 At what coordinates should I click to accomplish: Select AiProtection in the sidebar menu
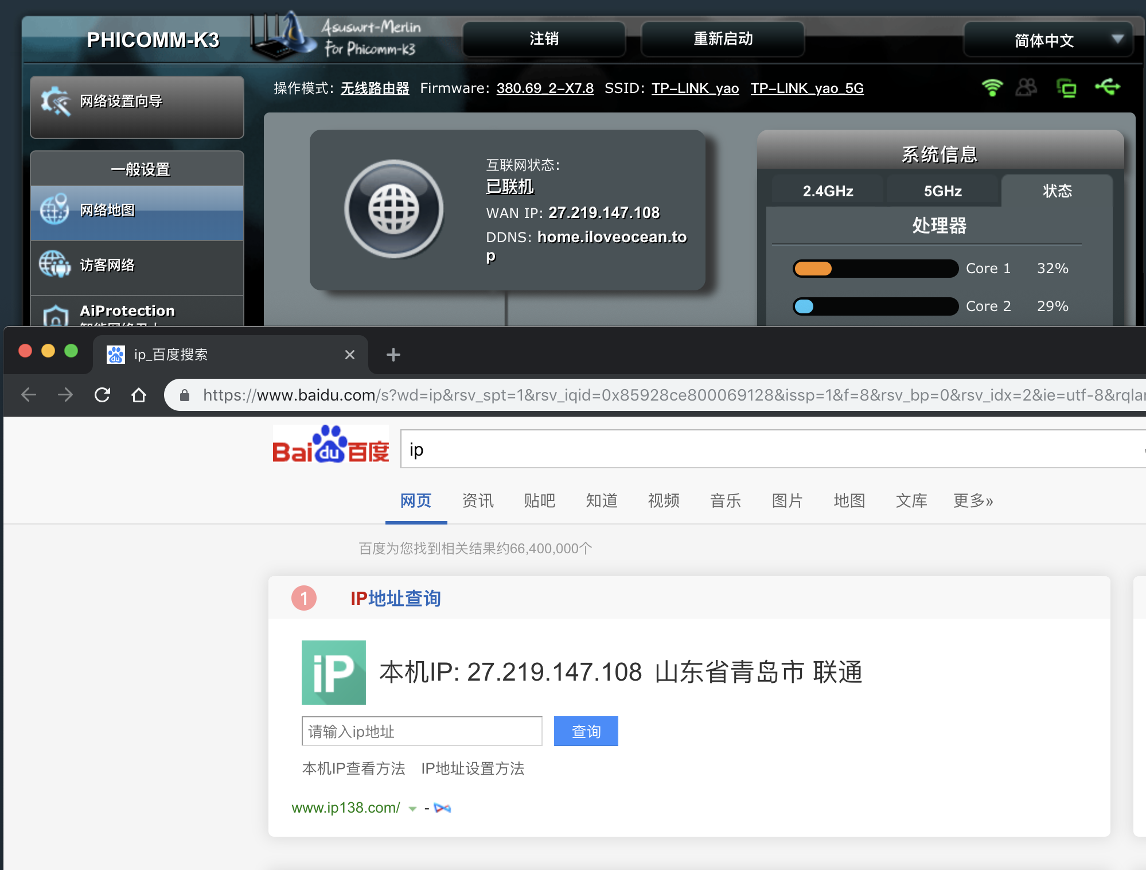click(137, 311)
